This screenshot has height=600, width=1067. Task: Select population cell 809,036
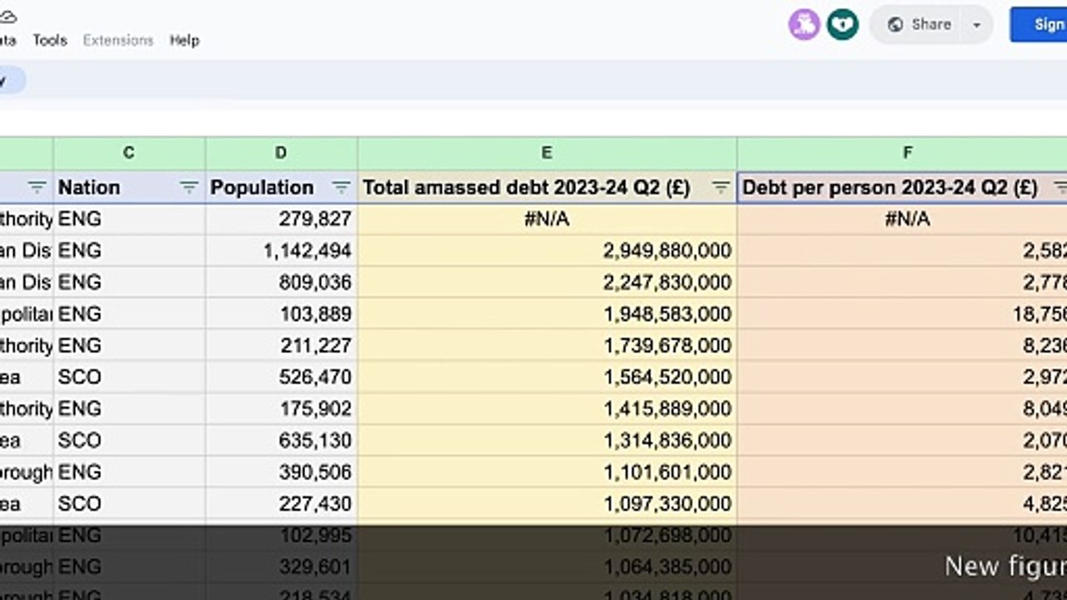282,282
